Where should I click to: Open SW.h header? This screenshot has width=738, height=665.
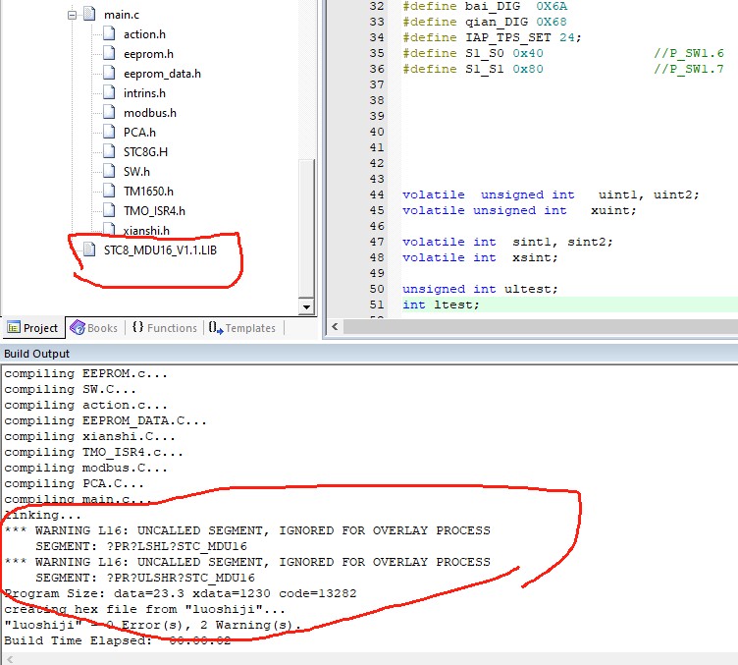tap(136, 172)
